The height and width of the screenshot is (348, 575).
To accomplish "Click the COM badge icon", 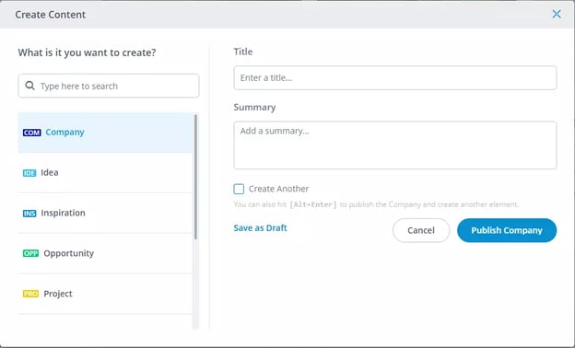I will [32, 133].
